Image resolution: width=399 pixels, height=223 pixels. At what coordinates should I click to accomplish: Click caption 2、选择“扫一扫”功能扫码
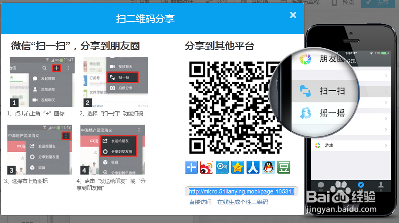coord(111,114)
